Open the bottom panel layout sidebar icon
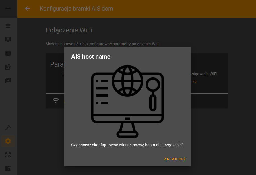Screen dimensions: 256x175 pyautogui.click(x=8, y=168)
